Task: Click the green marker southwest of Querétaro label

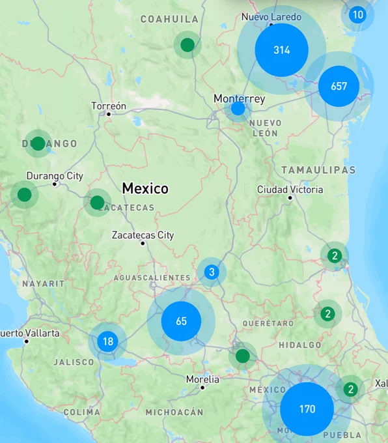Action: 243,356
